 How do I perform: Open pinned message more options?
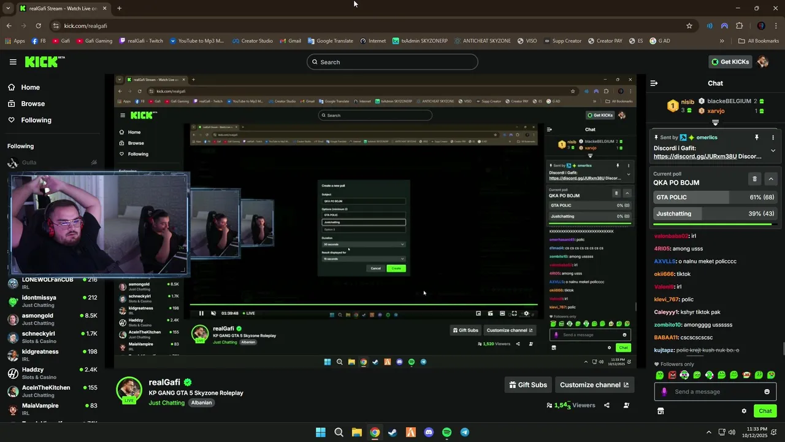coord(773,138)
